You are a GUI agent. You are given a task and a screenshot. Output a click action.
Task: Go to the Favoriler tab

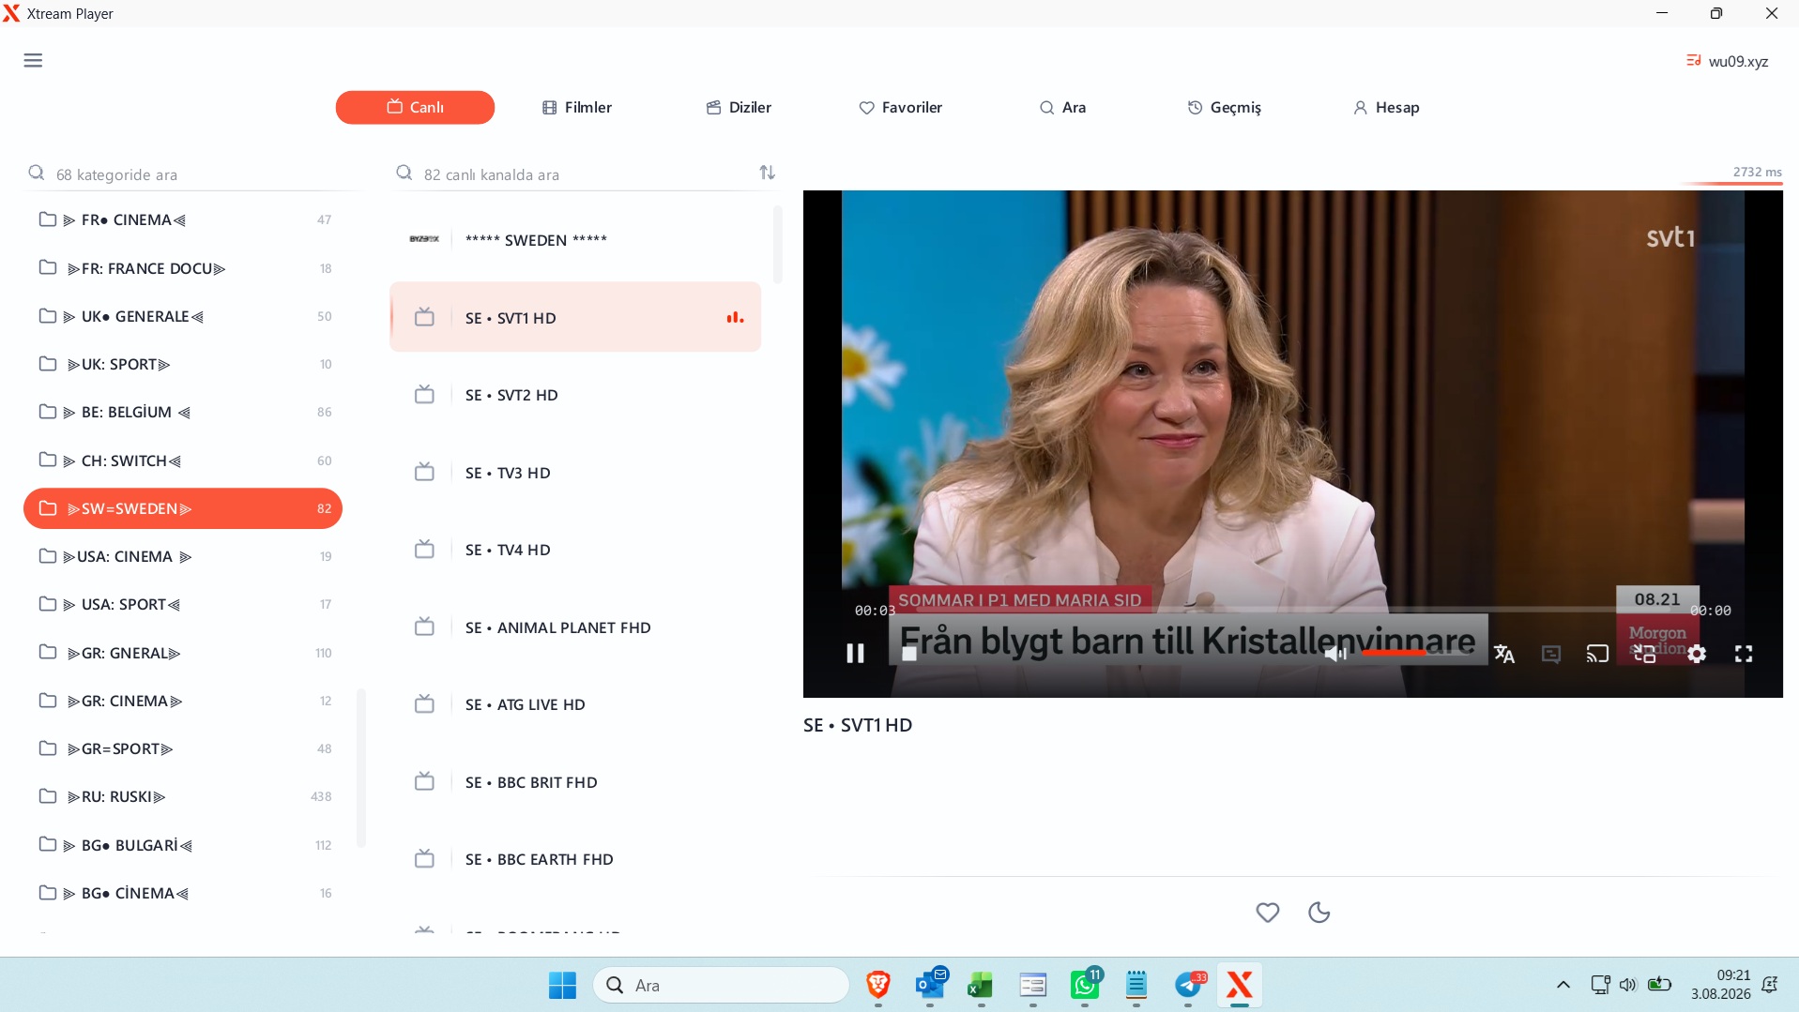click(901, 107)
